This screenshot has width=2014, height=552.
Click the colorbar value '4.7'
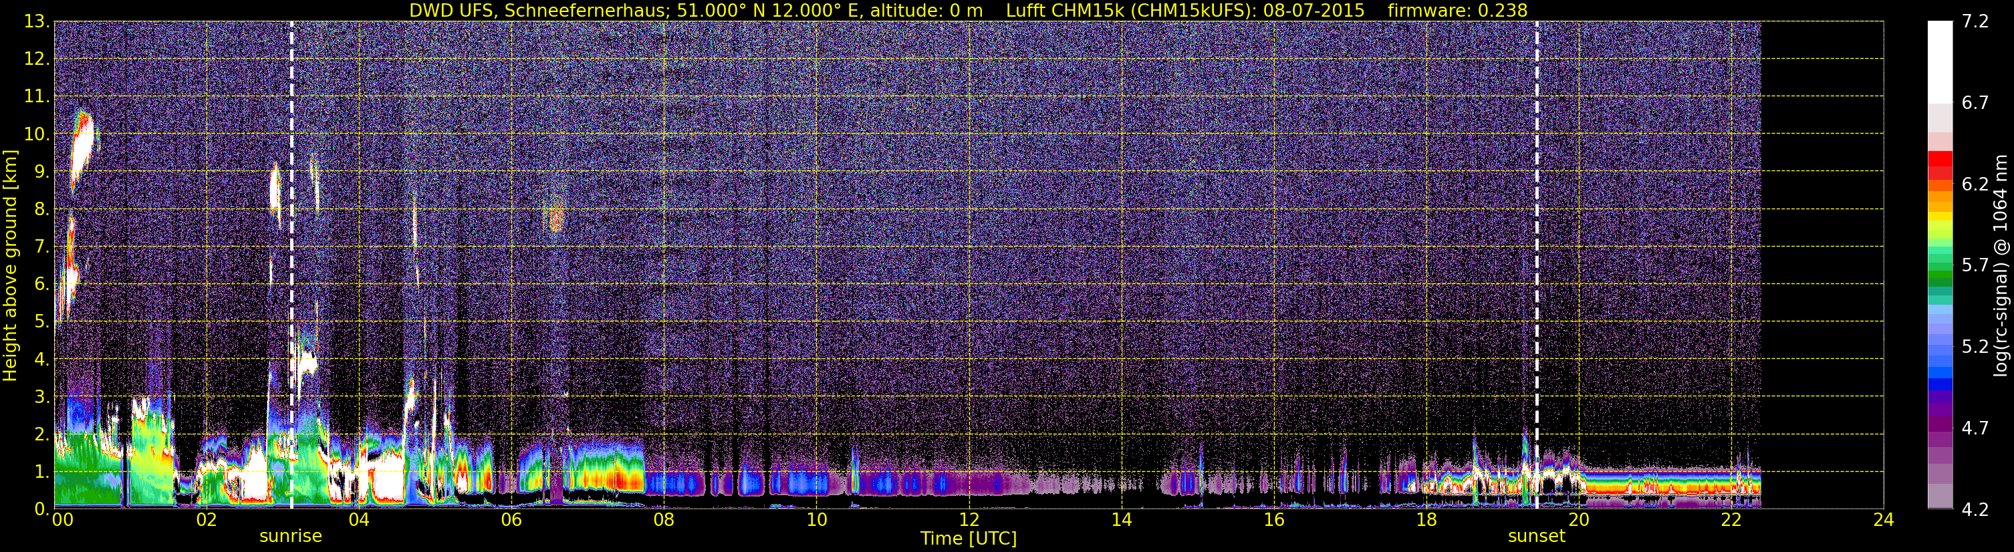(1974, 428)
